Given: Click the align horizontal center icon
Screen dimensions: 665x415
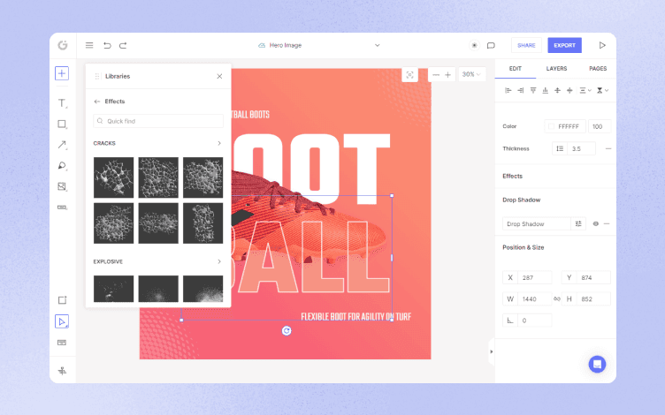Looking at the screenshot, I should [x=569, y=90].
